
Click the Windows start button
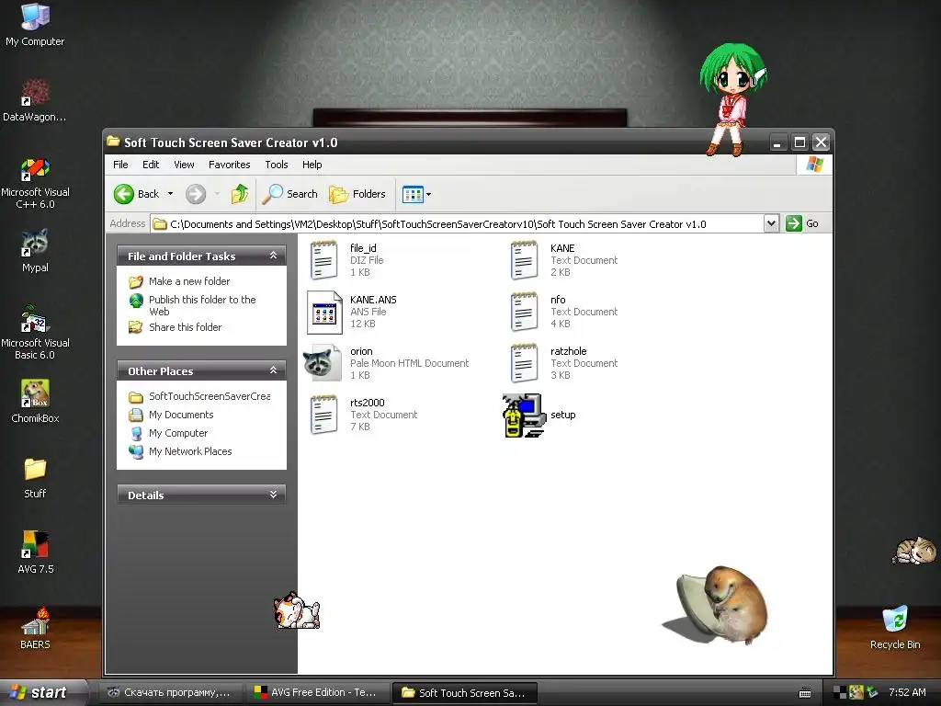42,692
